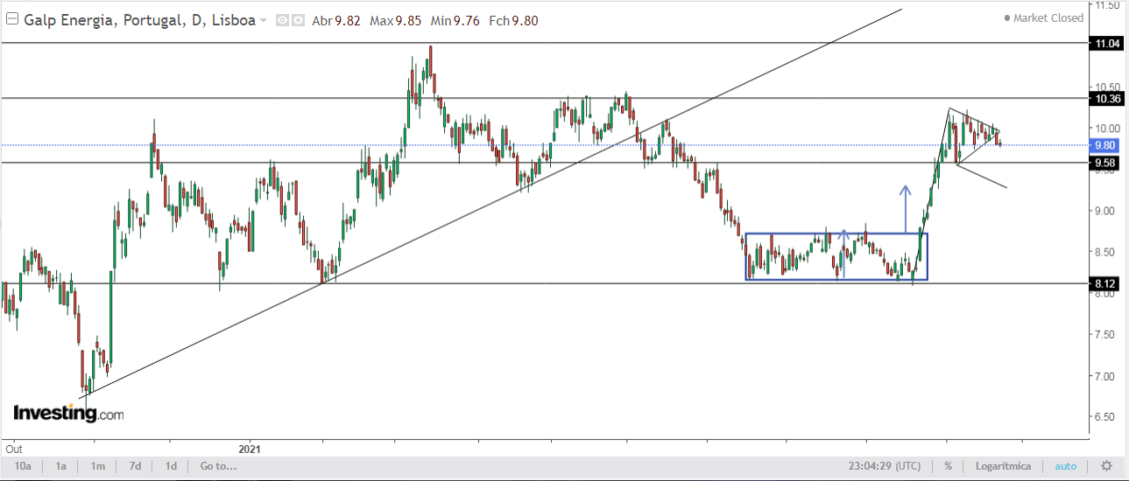This screenshot has height=481, width=1129.
Task: Open series settings via small gear icon
Action: click(x=298, y=20)
